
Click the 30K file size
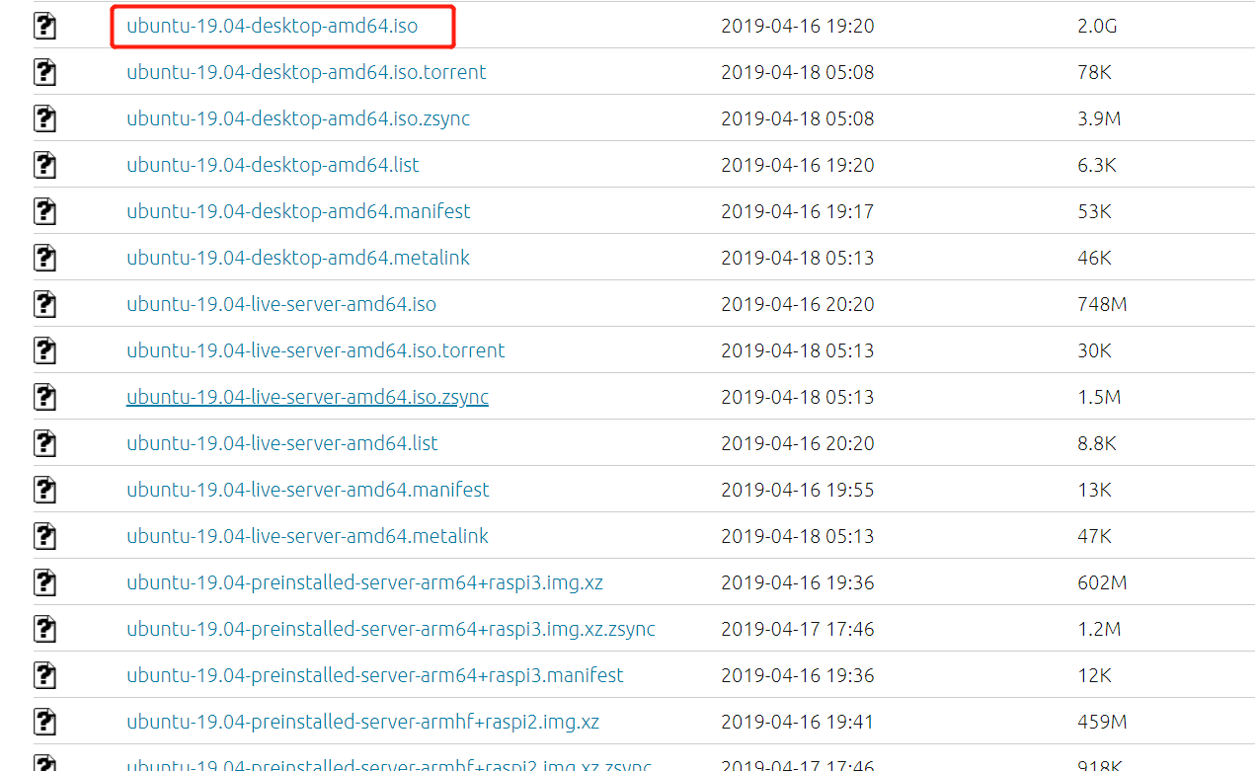(1094, 350)
